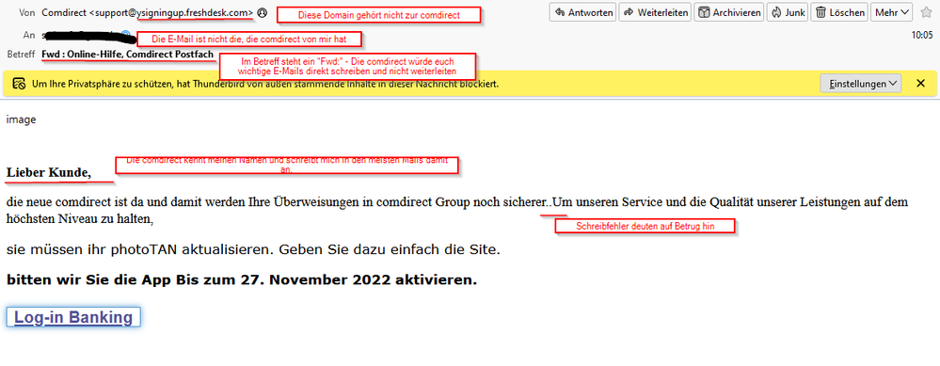Click the time 10:05
Viewport: 940px width, 366px height.
tap(923, 36)
